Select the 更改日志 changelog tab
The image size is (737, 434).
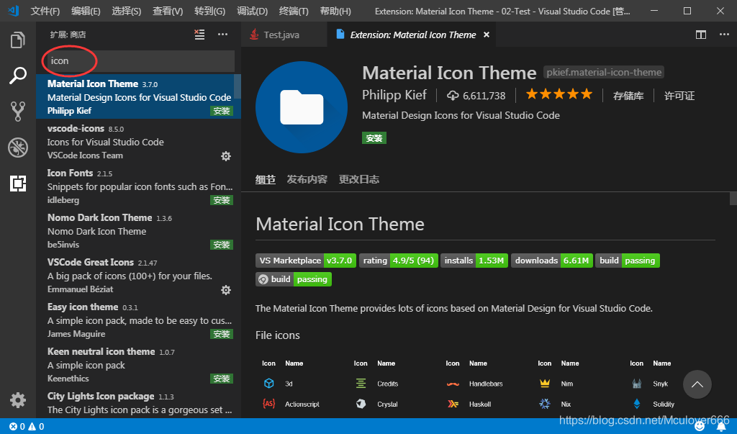click(359, 180)
